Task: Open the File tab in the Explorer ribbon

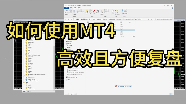Action: click(66, 8)
